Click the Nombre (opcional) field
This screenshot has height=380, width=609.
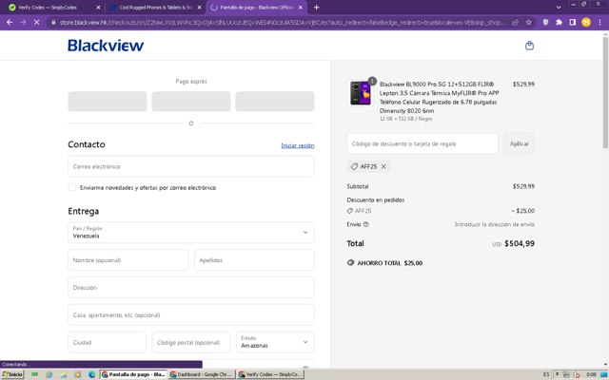128,259
